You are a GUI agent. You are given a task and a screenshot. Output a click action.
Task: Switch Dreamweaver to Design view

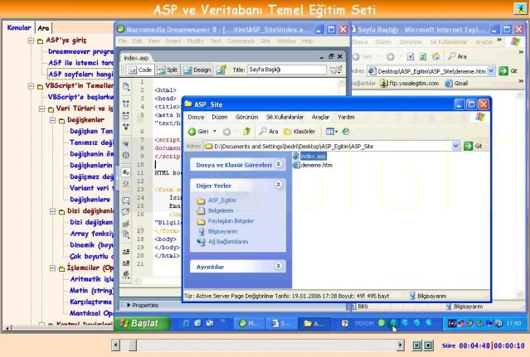click(197, 70)
